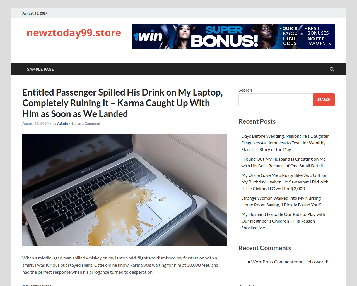Click the red SEARCH button
357x286 pixels.
coord(324,99)
